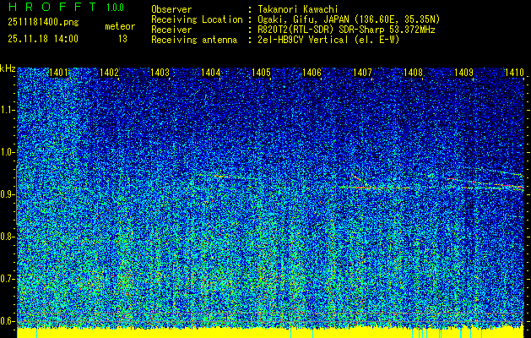The height and width of the screenshot is (338, 531).
Task: Click the faint echo trace near 1404
Action: tap(227, 177)
